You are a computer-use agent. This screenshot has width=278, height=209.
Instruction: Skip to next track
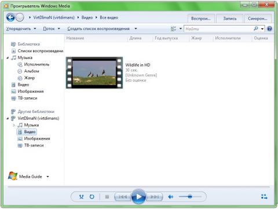pyautogui.click(x=155, y=197)
